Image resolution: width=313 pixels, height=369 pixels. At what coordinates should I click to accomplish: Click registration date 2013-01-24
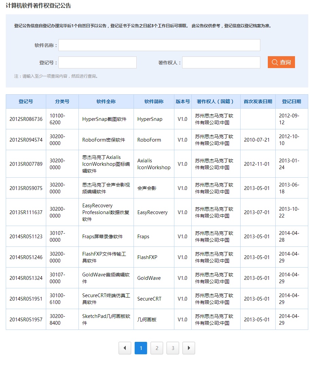click(x=289, y=164)
